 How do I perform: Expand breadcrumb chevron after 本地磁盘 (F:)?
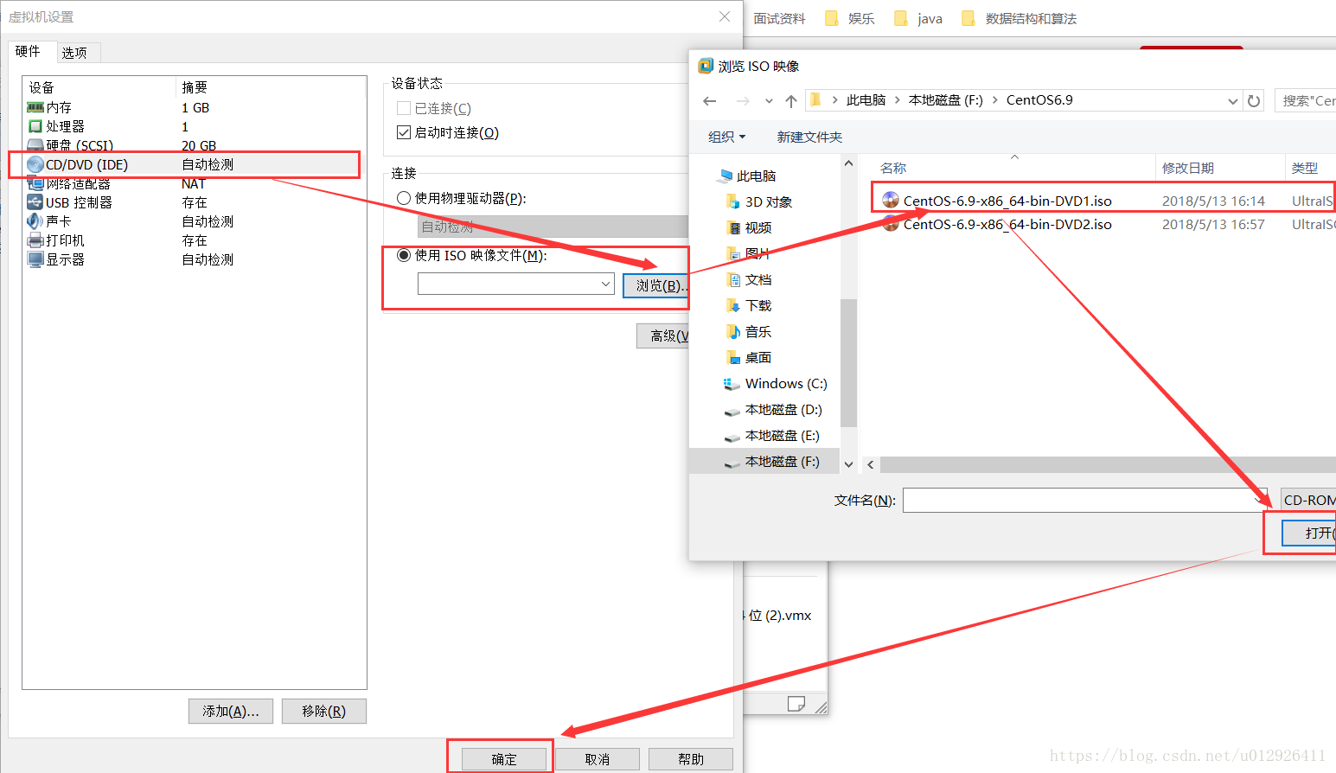pos(995,100)
